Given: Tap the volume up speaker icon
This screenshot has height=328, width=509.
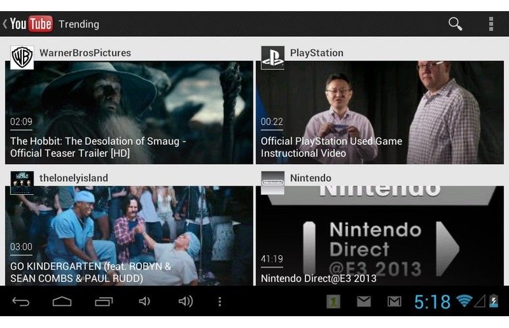Looking at the screenshot, I should point(186,301).
